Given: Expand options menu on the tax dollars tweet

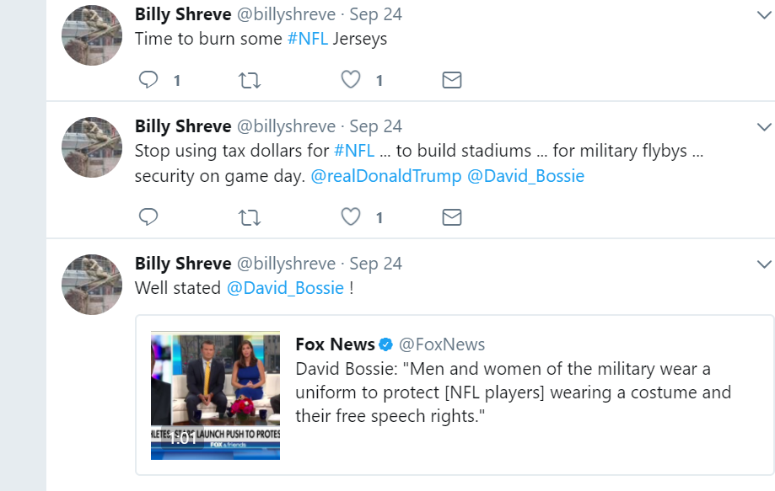Looking at the screenshot, I should tap(764, 127).
